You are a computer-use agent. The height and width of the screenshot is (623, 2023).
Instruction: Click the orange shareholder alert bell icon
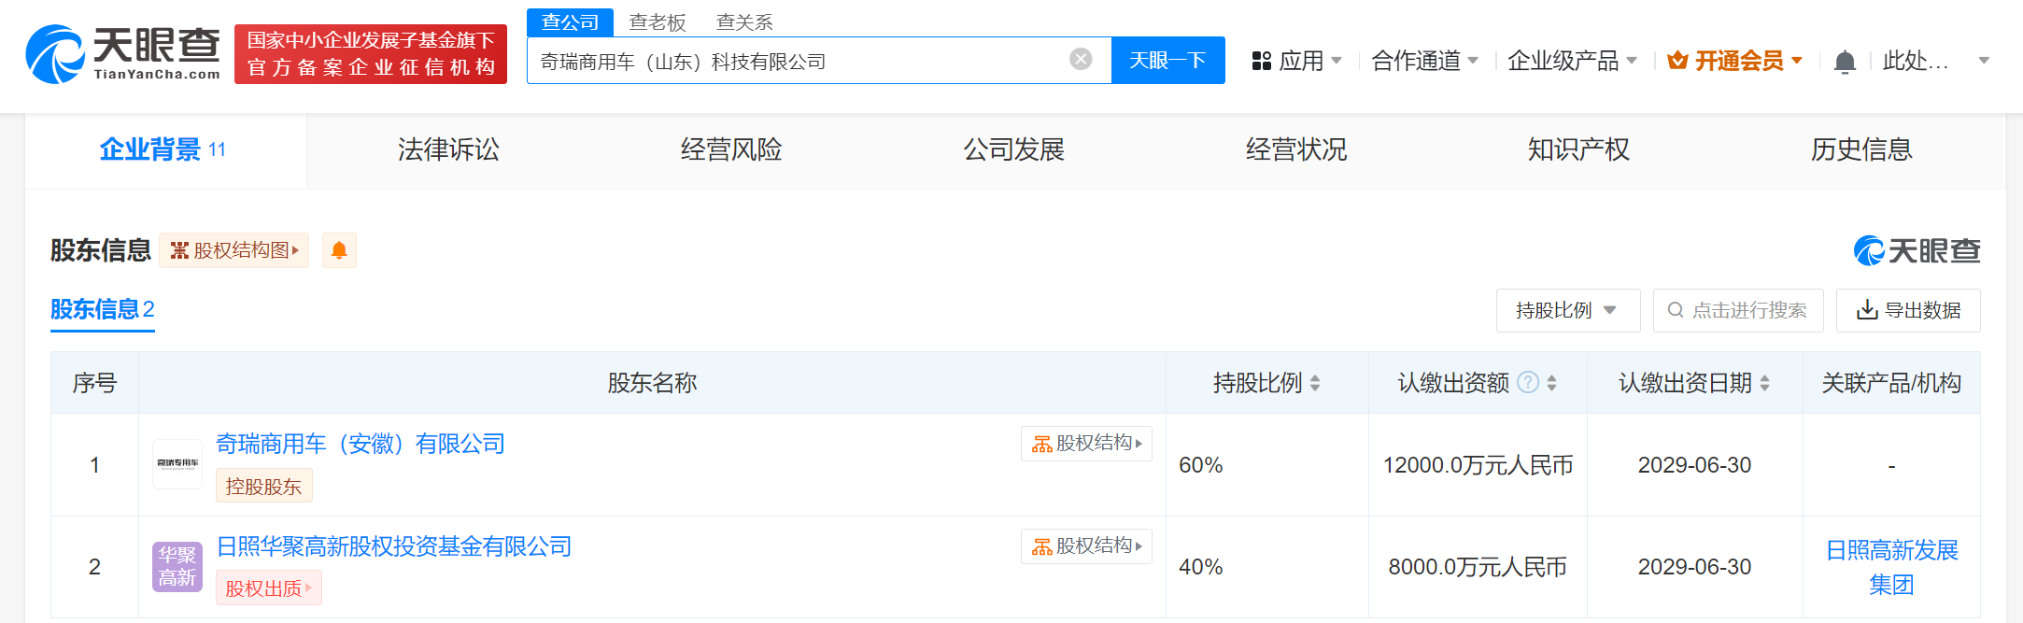tap(339, 250)
